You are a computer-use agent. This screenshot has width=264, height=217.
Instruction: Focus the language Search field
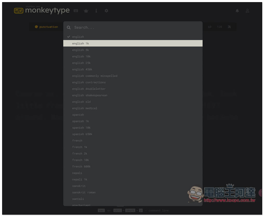pos(133,27)
